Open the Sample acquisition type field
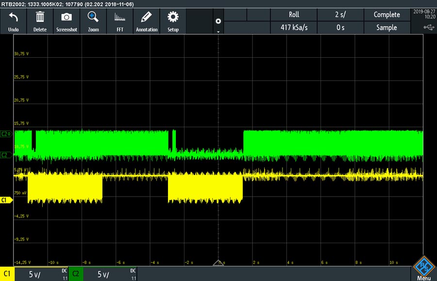The image size is (437, 281). pyautogui.click(x=387, y=27)
